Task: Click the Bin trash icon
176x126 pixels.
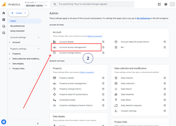Action: point(116,47)
